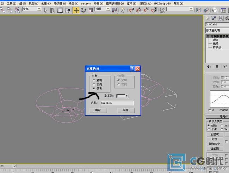The height and width of the screenshot is (173, 229).
Task: Open the 组(G) menu
Action: coord(23,4)
